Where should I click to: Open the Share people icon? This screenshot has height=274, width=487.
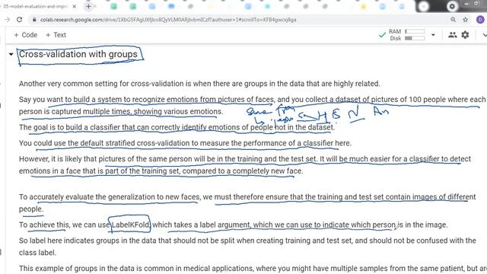[x=453, y=35]
